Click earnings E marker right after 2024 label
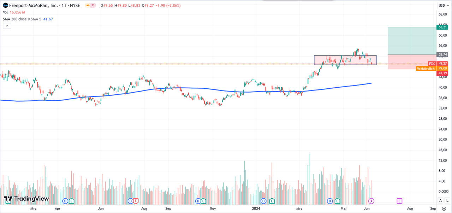Image resolution: width=452 pixels, height=213 pixels. pyautogui.click(x=272, y=201)
